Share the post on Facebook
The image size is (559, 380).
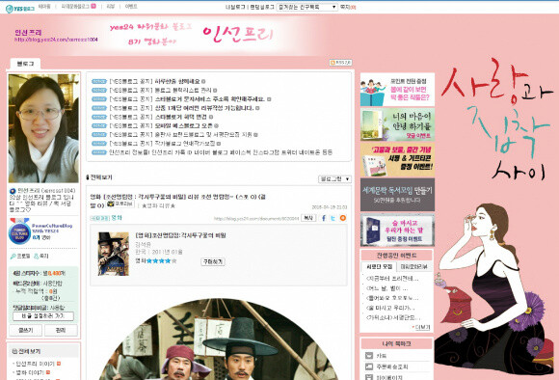click(x=324, y=218)
